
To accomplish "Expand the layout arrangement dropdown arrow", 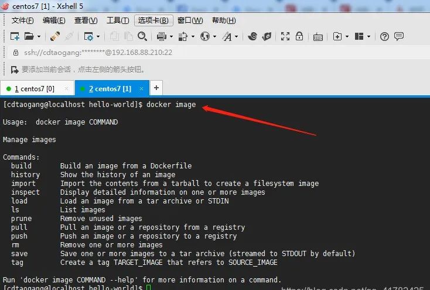I will pos(369,36).
